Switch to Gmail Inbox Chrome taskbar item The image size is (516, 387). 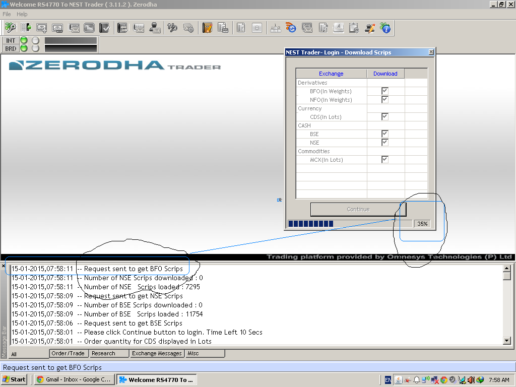(74, 379)
